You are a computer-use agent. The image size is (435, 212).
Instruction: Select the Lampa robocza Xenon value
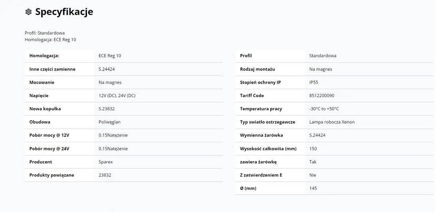point(332,122)
